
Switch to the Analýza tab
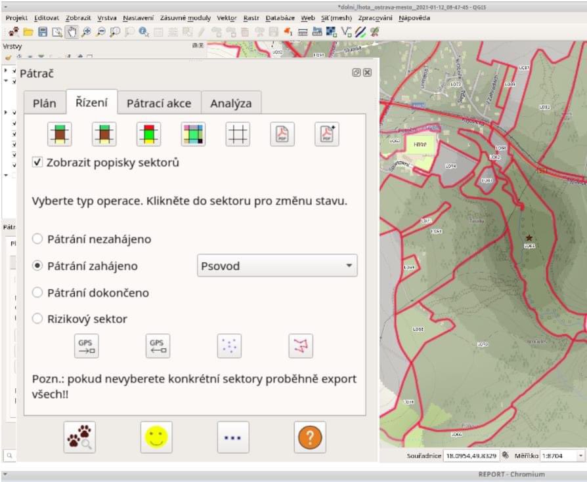click(231, 103)
